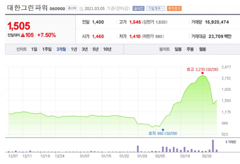Display the 10년 chart period
The height and width of the screenshot is (164, 240).
(107, 49)
